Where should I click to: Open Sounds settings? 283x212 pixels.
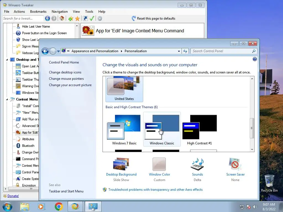pos(197,169)
